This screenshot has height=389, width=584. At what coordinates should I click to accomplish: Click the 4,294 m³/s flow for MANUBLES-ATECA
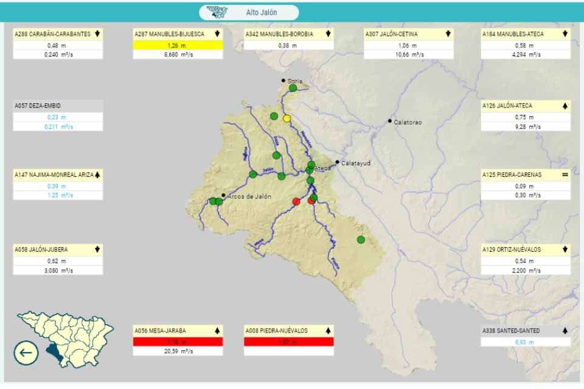(x=526, y=55)
